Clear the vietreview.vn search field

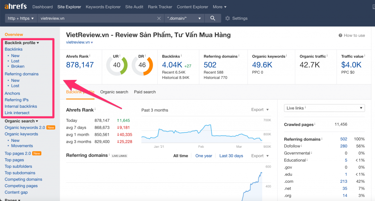click(159, 18)
